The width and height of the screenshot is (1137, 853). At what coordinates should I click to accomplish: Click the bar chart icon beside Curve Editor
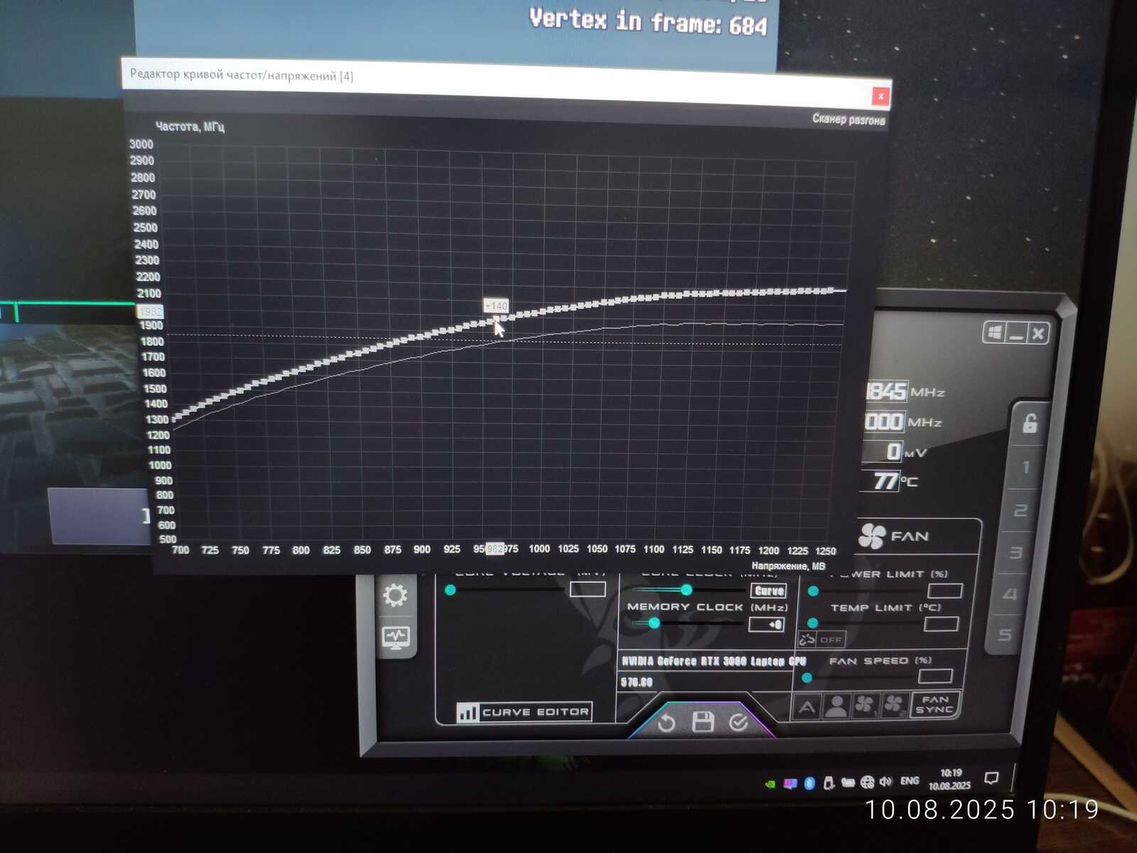[x=468, y=712]
